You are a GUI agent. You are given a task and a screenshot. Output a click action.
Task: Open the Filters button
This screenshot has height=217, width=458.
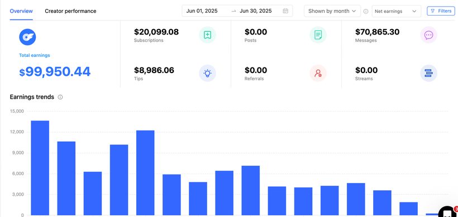441,11
